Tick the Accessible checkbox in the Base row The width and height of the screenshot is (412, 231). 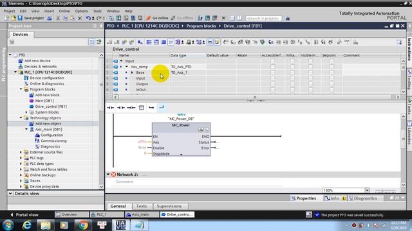click(273, 73)
